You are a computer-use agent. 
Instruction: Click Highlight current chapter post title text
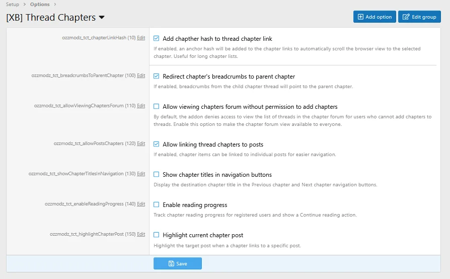203,235
